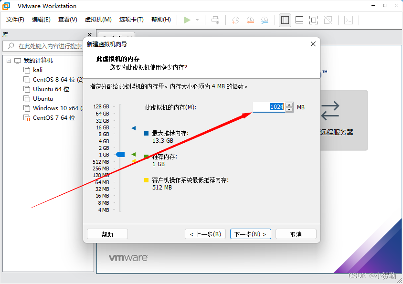Click the console view toolbar icon
This screenshot has width=403, height=284.
coord(349,20)
